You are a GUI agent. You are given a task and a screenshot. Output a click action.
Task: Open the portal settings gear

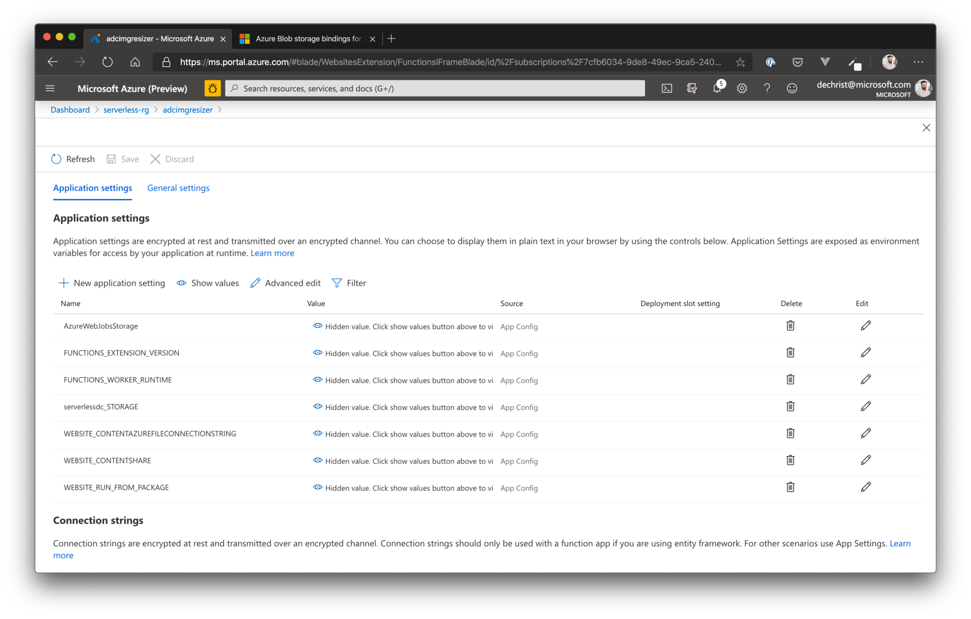(x=742, y=88)
